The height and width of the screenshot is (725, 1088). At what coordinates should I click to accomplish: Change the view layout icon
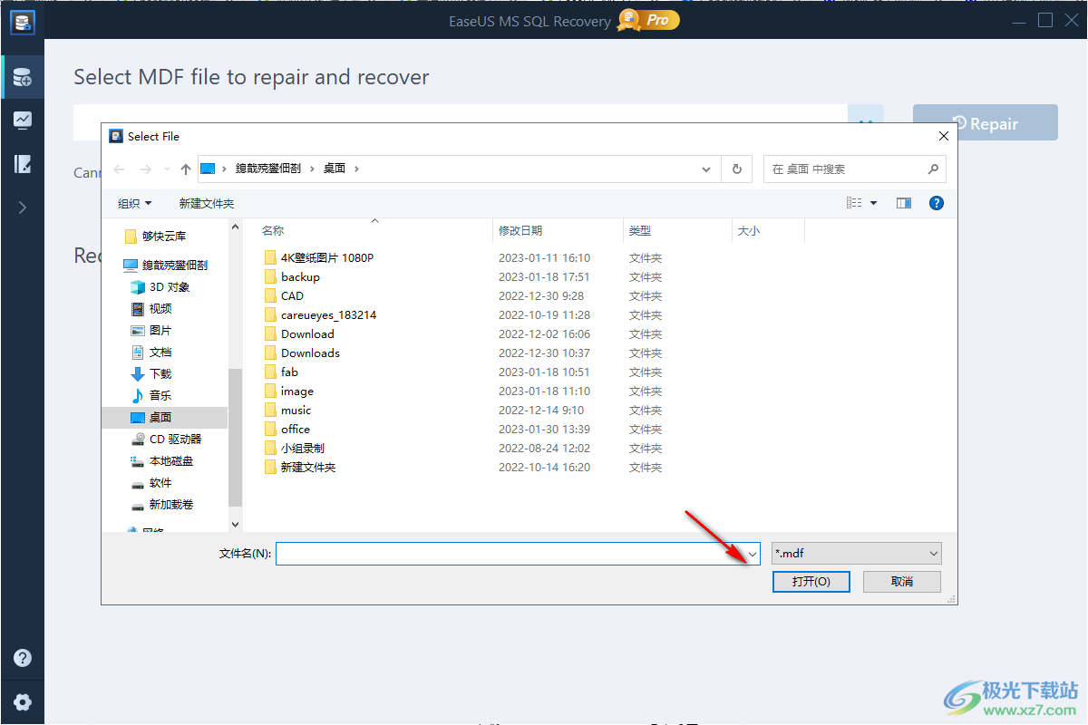854,203
